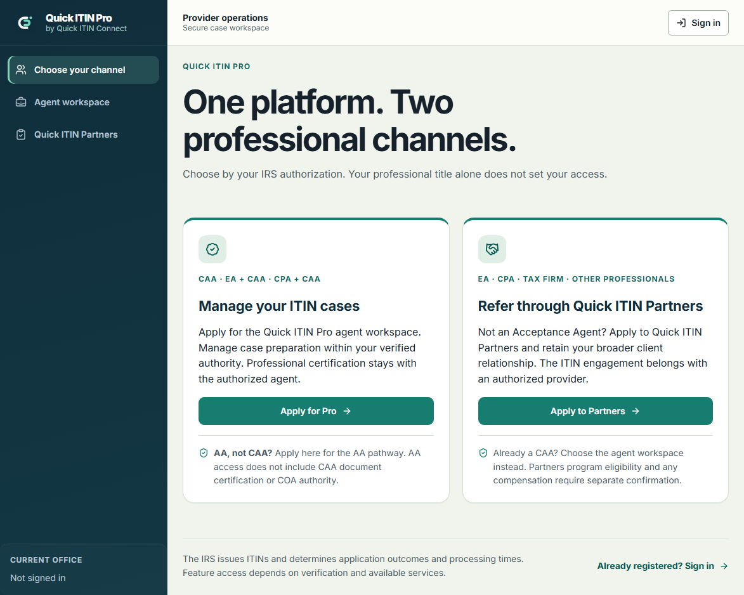The width and height of the screenshot is (744, 595).
Task: Click the clipboard icon beside Quick ITIN Partners
Action: point(21,134)
